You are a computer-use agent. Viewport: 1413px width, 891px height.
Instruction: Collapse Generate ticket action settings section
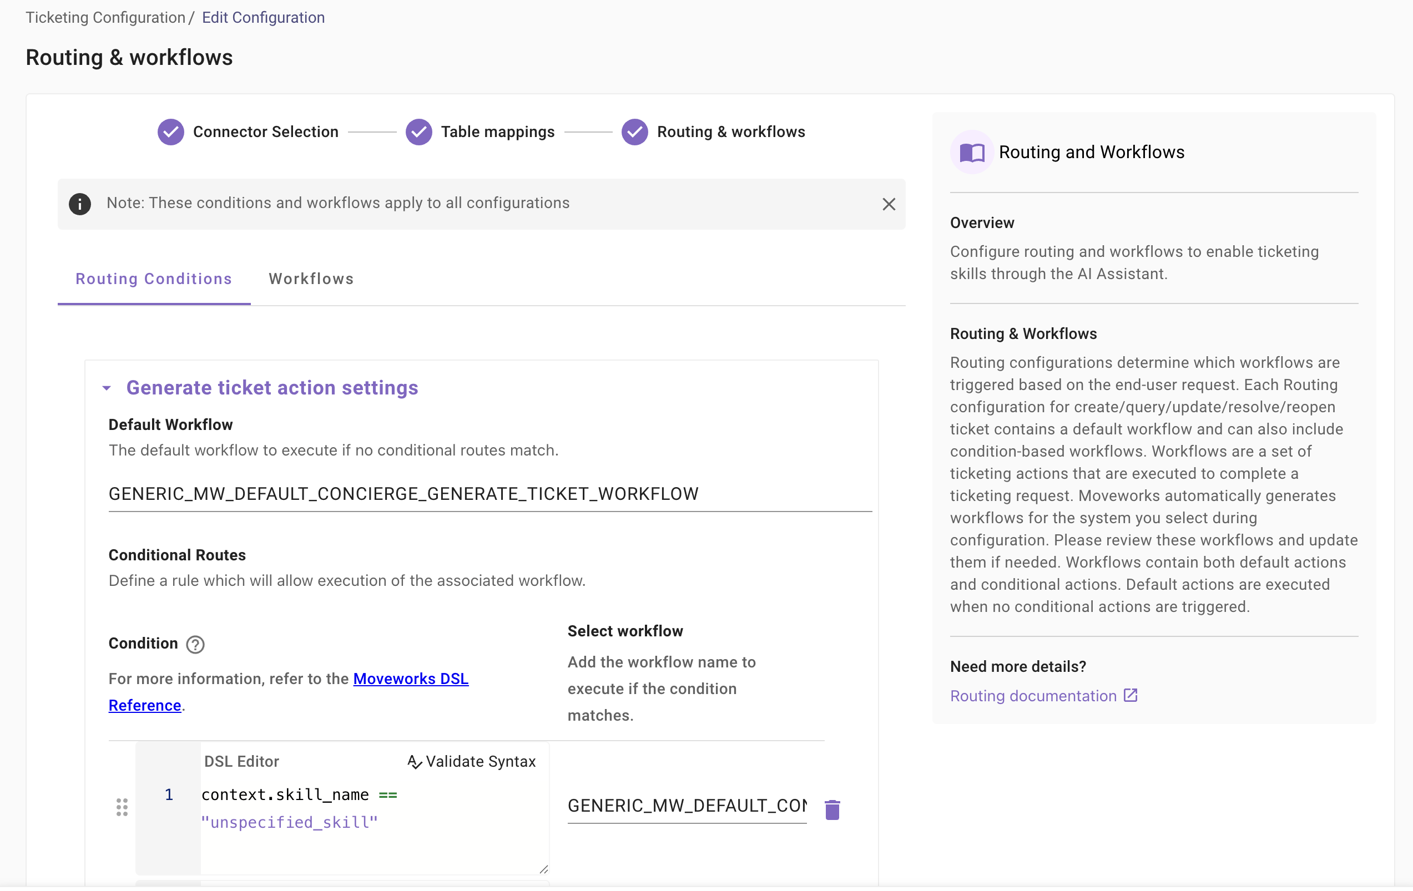[107, 388]
